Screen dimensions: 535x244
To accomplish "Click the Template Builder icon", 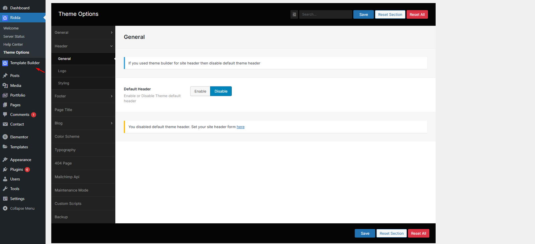I will [x=5, y=63].
